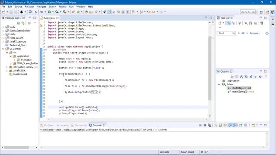Click Remove Launch X icon in Console

205,125
